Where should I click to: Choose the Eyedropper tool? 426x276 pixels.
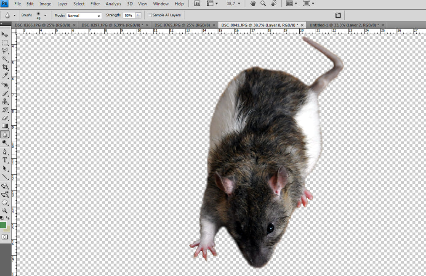5,76
